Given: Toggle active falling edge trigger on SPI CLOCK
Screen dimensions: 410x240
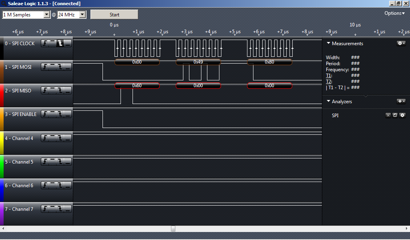Looking at the screenshot, I should click(x=60, y=43).
